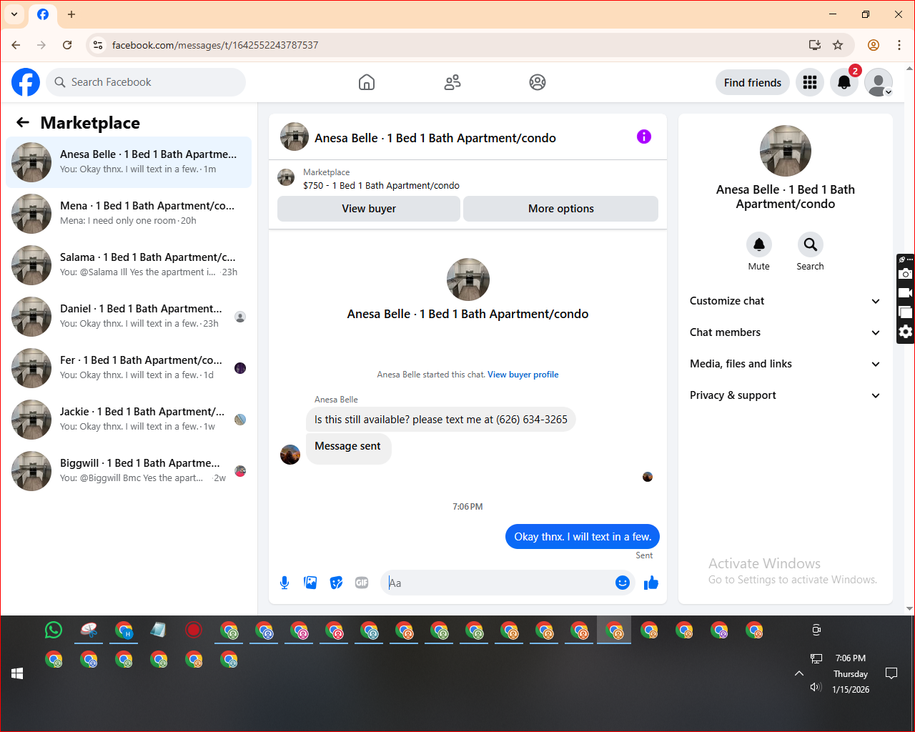The height and width of the screenshot is (732, 915).
Task: Open the browser tab search dropdown
Action: 14,14
